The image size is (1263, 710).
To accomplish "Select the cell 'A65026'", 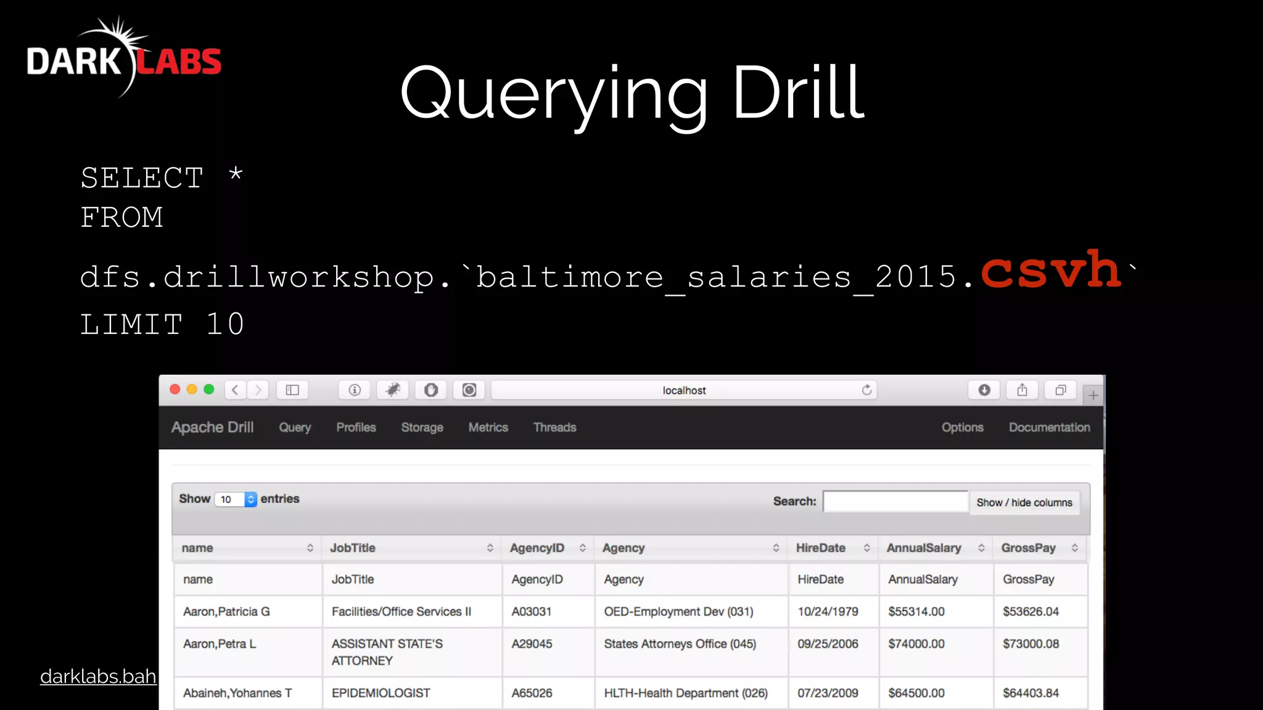I will click(548, 693).
